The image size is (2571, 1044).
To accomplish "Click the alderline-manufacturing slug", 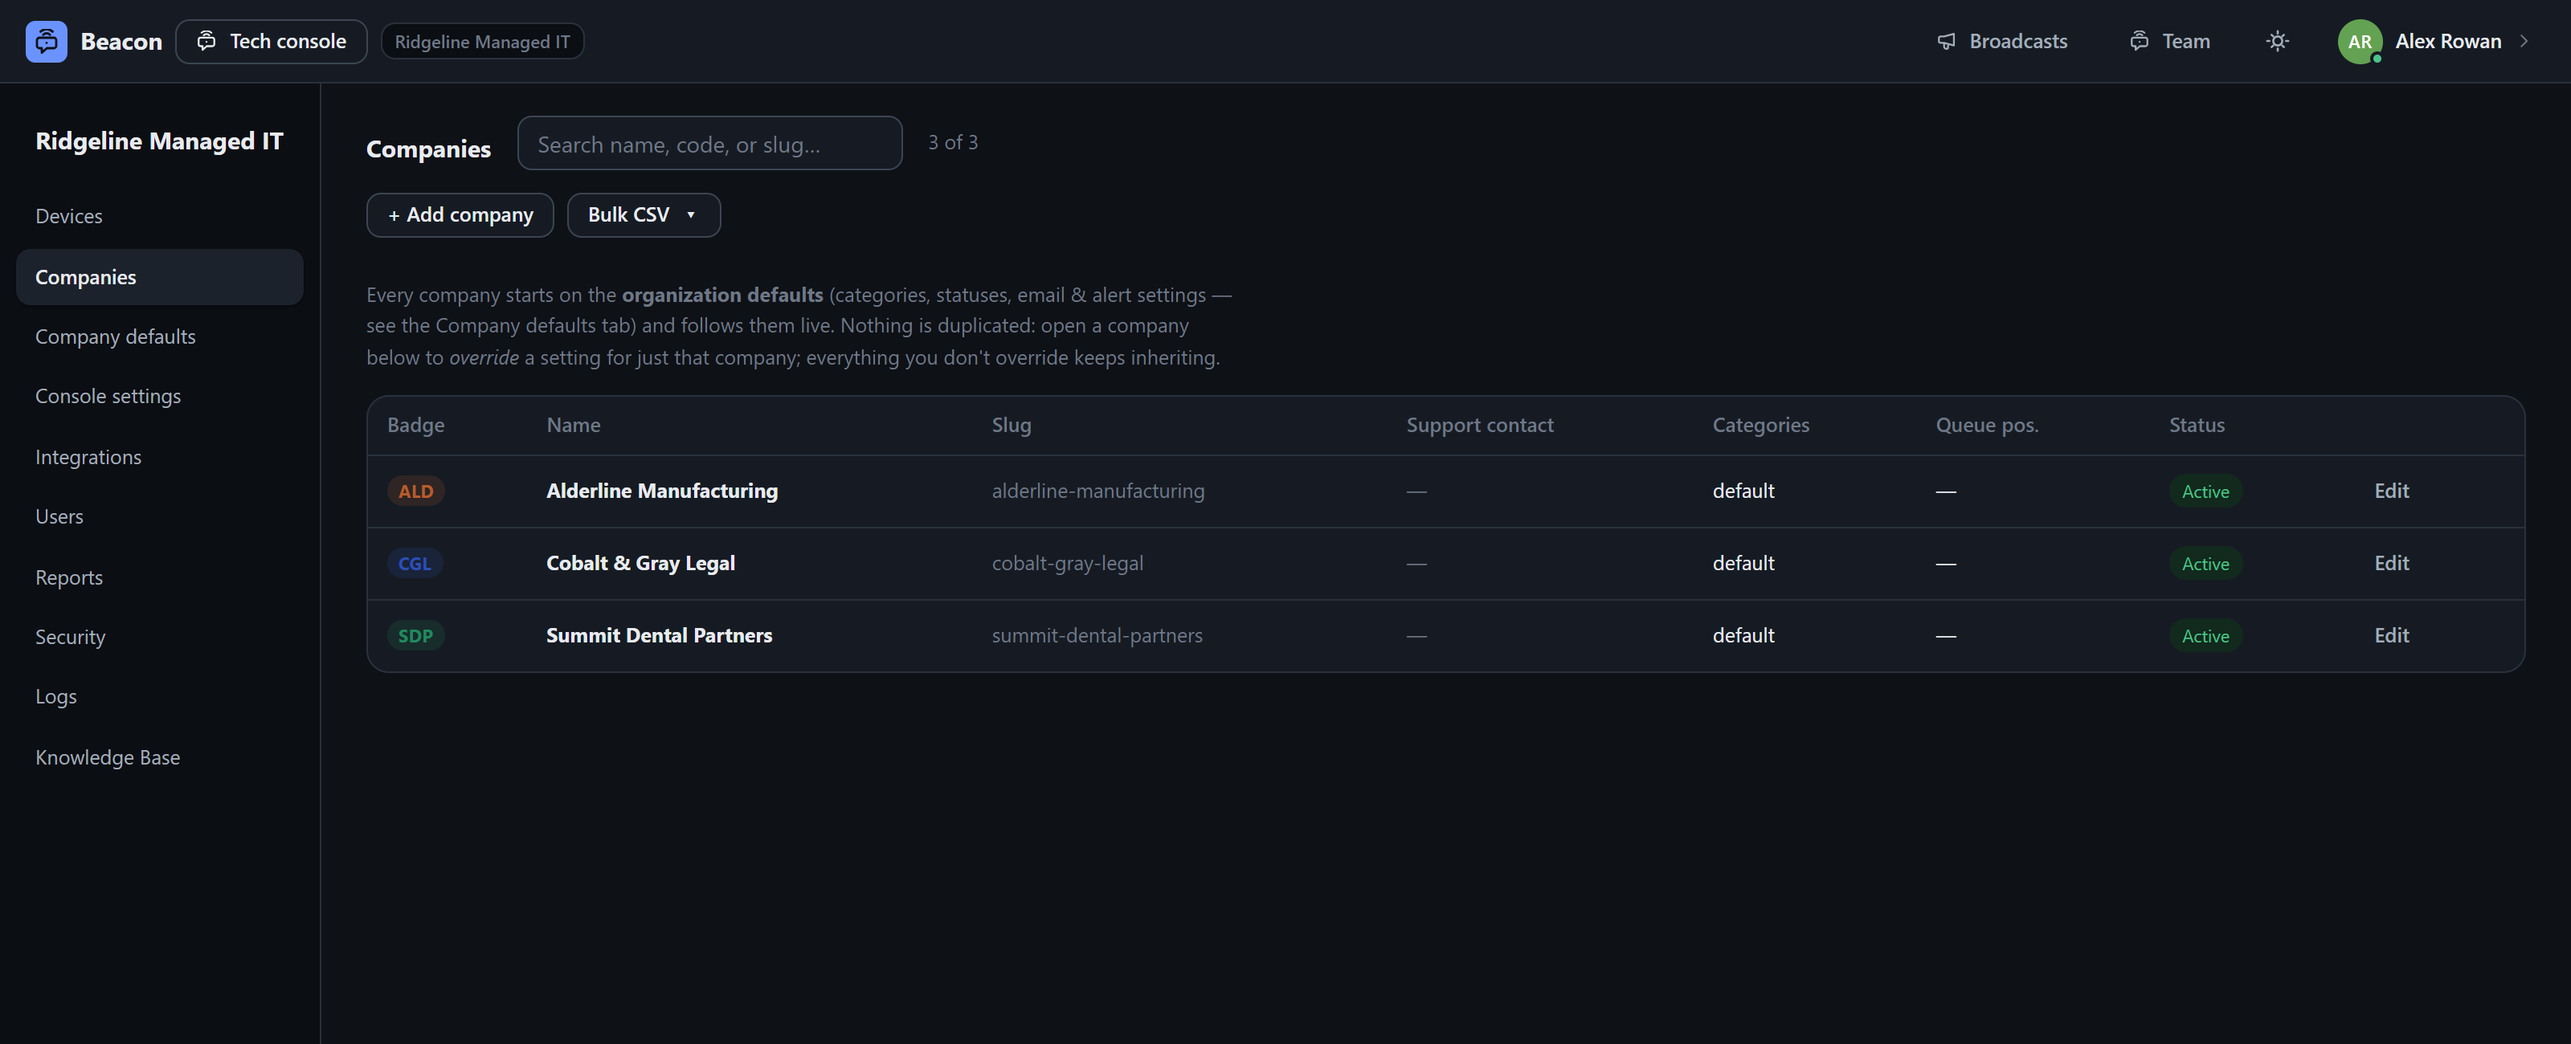I will pos(1097,491).
